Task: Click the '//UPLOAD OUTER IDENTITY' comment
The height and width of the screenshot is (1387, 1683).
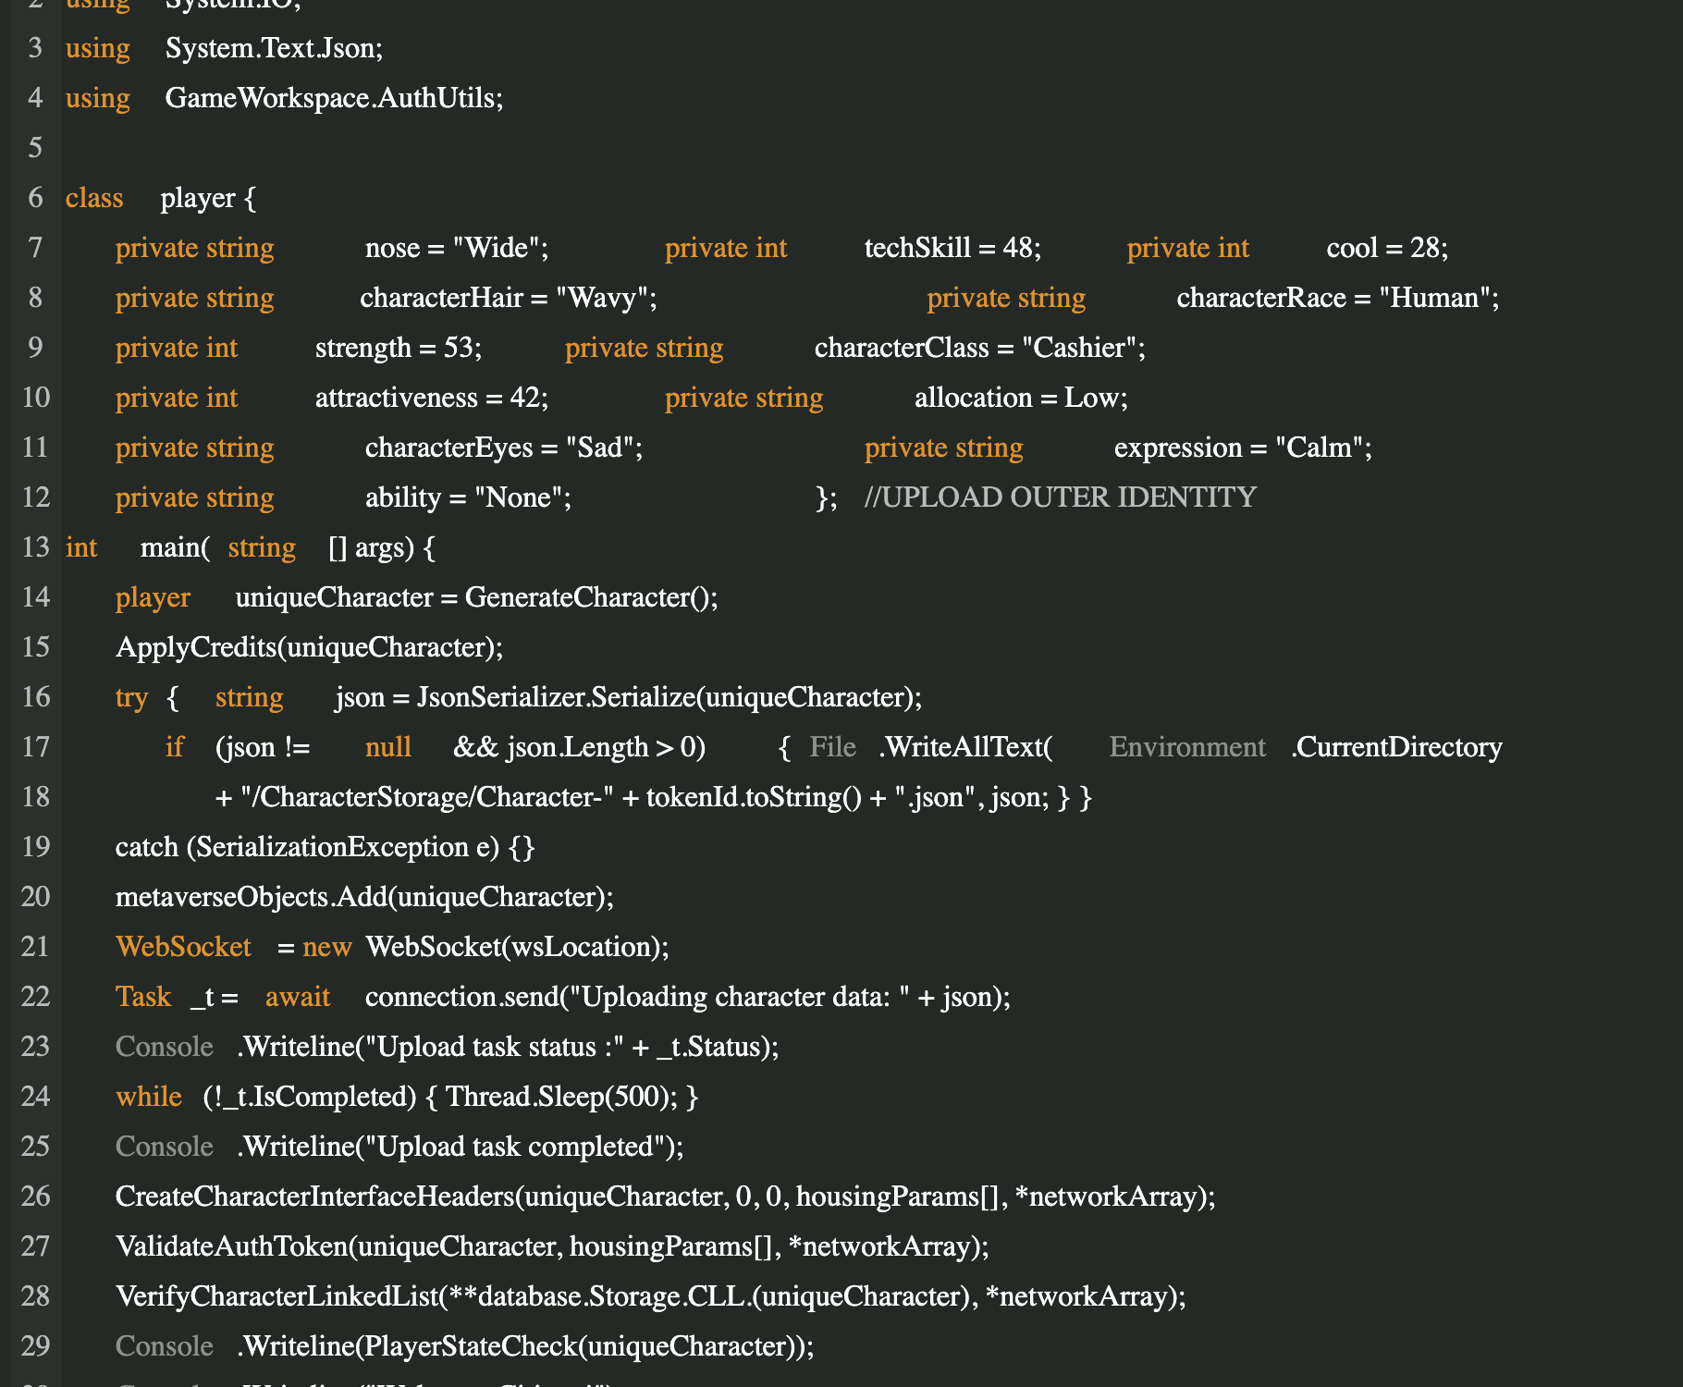Action: coord(1061,497)
